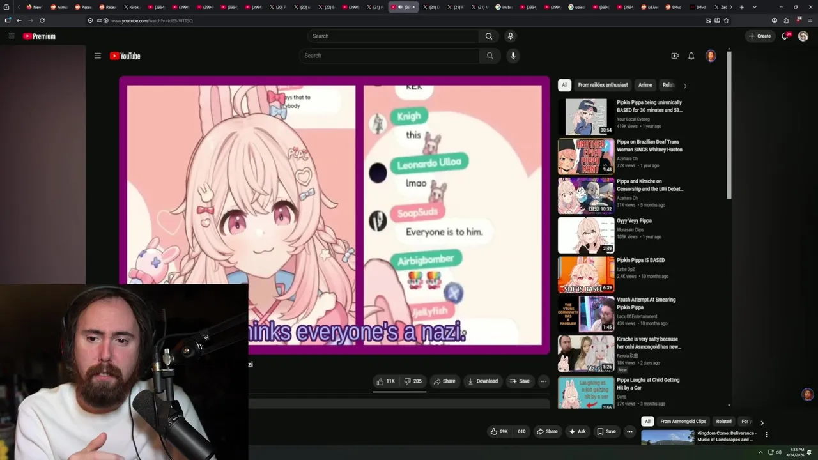The width and height of the screenshot is (818, 460).
Task: Select the lower All chip
Action: pyautogui.click(x=647, y=422)
